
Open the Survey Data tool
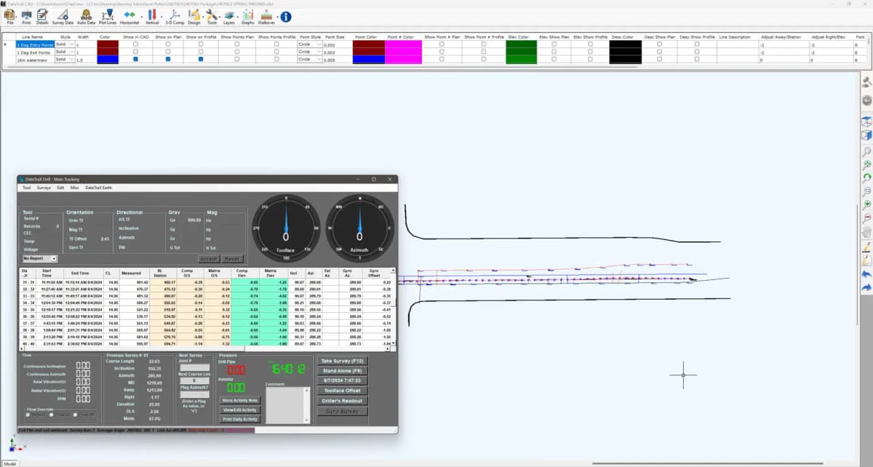click(x=63, y=16)
